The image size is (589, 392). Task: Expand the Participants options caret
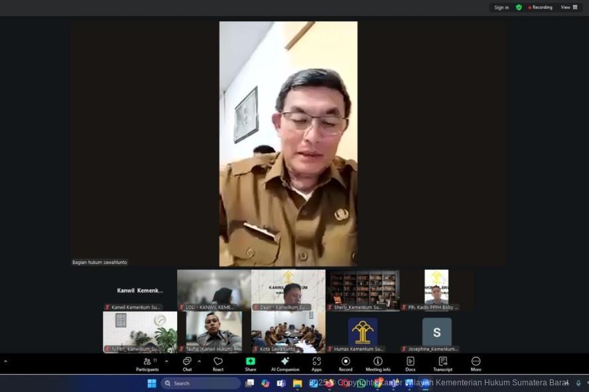tap(166, 361)
